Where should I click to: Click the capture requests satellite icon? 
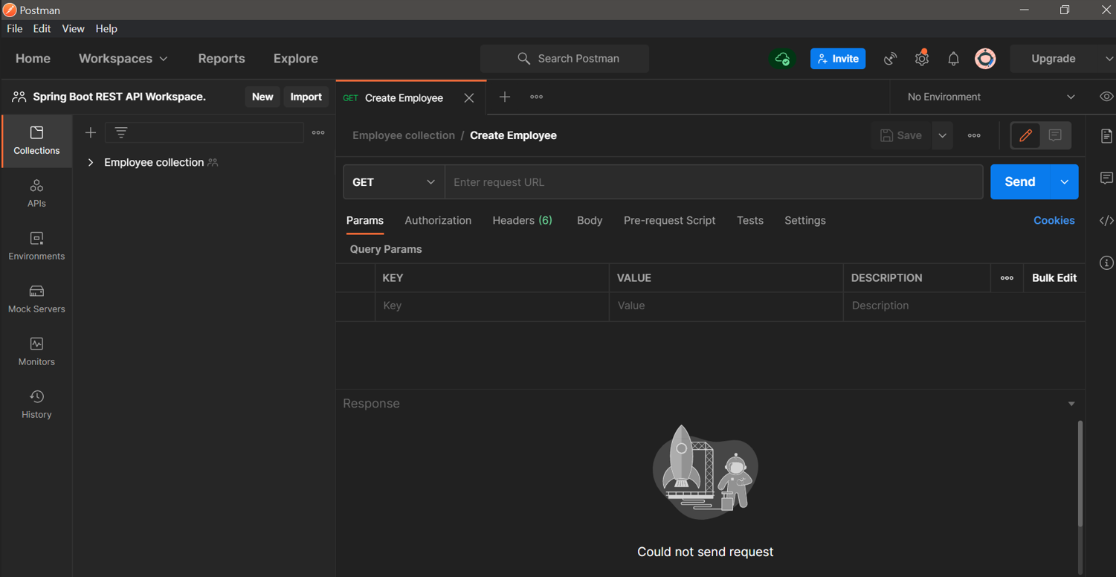[x=890, y=59]
